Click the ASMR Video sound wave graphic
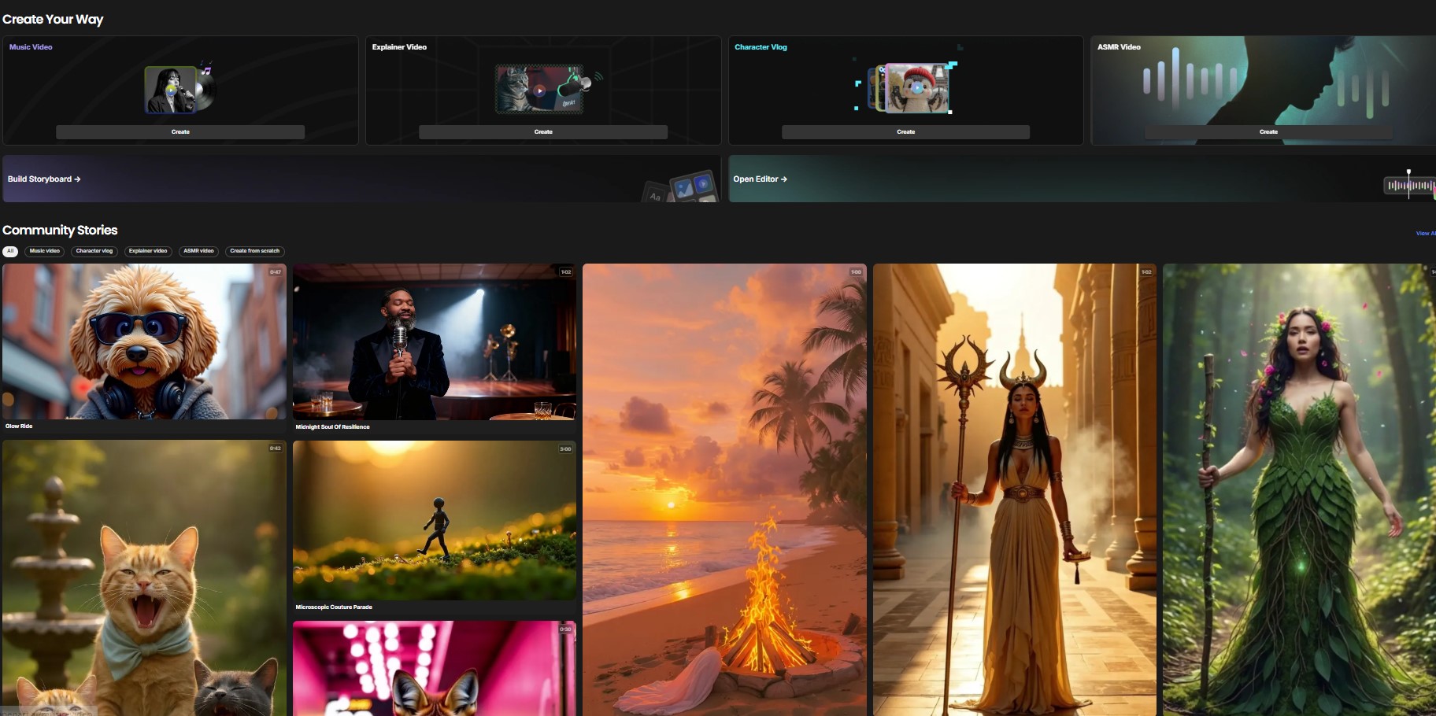The image size is (1436, 716). 1190,79
